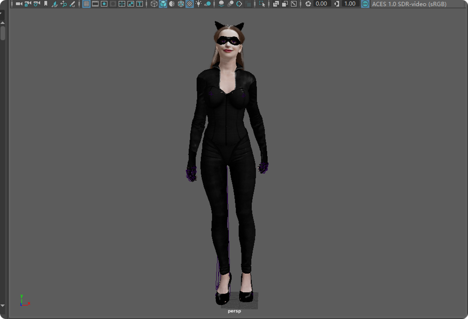Image resolution: width=468 pixels, height=319 pixels.
Task: Select the Grease Pencil tool
Action: [72, 4]
